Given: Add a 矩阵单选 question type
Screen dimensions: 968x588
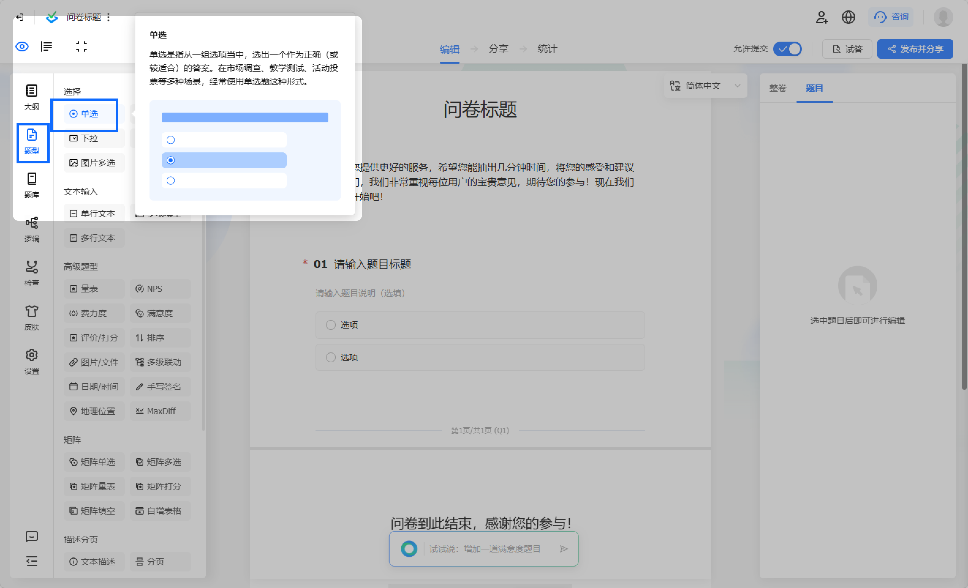Looking at the screenshot, I should click(94, 462).
